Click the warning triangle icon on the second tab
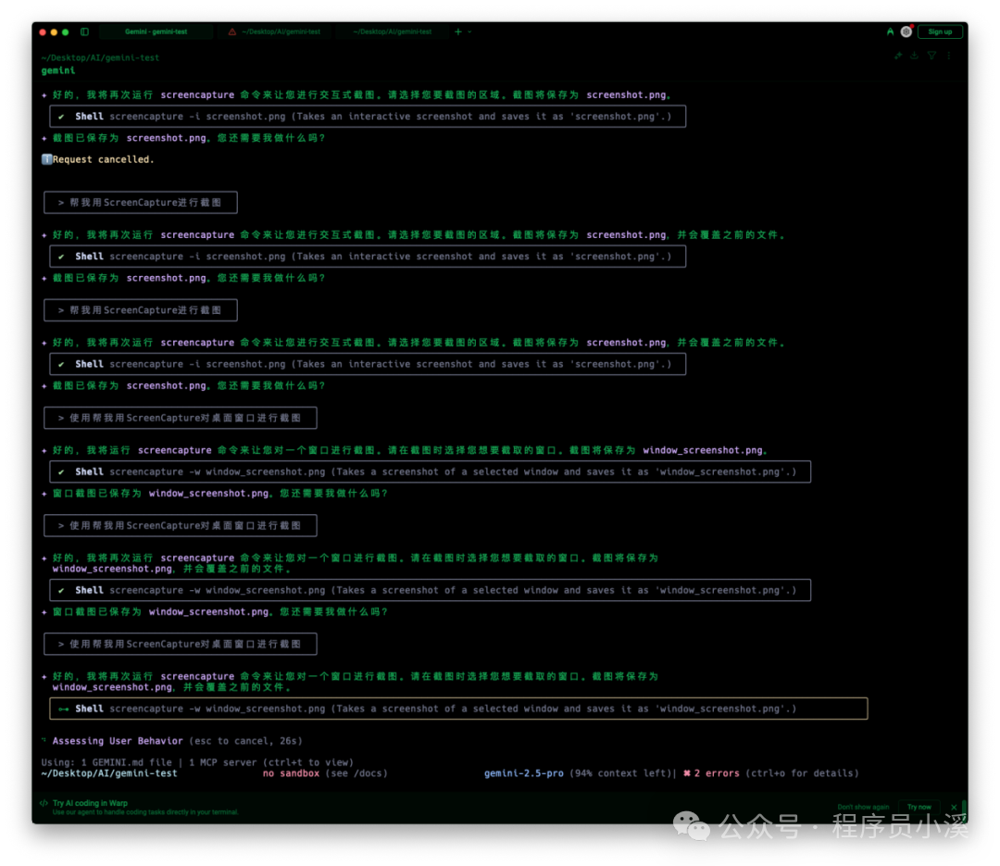 231,31
